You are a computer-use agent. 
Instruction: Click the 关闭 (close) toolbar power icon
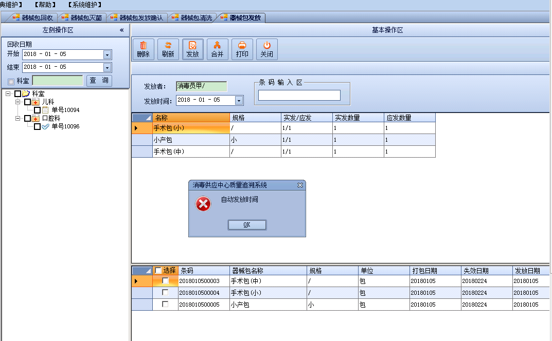267,45
